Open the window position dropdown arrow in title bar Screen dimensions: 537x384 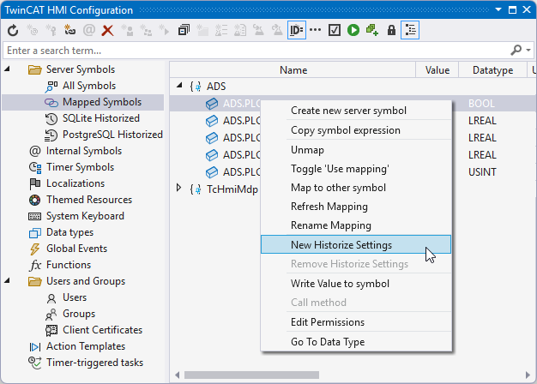[498, 9]
